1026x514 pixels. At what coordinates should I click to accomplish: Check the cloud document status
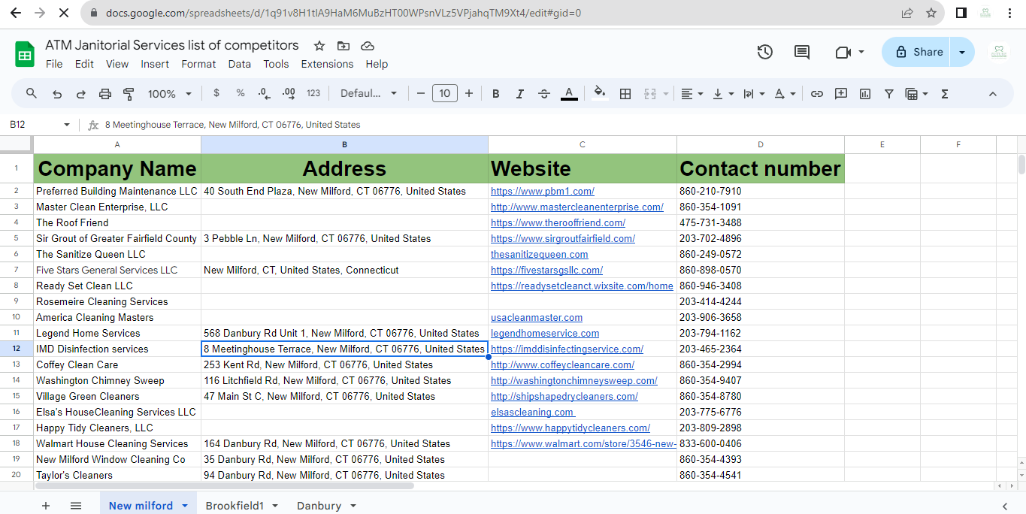pos(368,46)
